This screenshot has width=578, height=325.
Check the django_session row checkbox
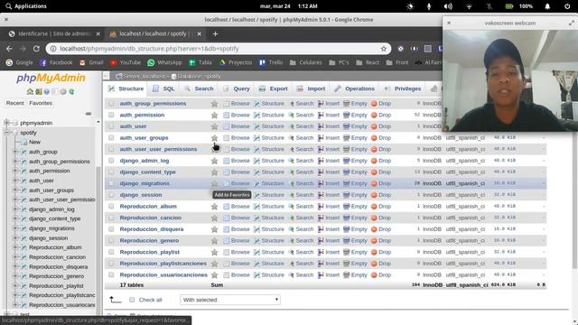click(111, 195)
